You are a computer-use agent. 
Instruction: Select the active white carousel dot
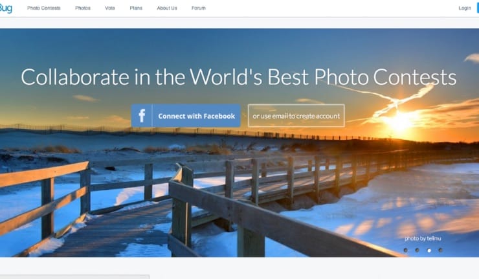[x=429, y=251]
